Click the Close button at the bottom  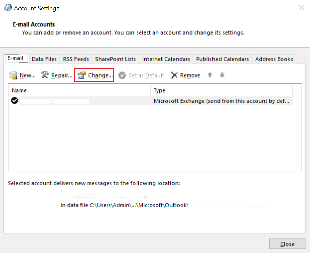click(287, 244)
